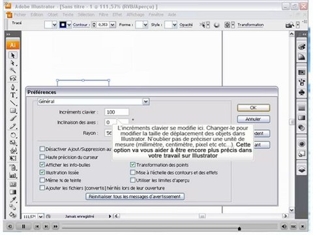Open the zoom level dropdown
The width and height of the screenshot is (313, 235).
click(40, 217)
